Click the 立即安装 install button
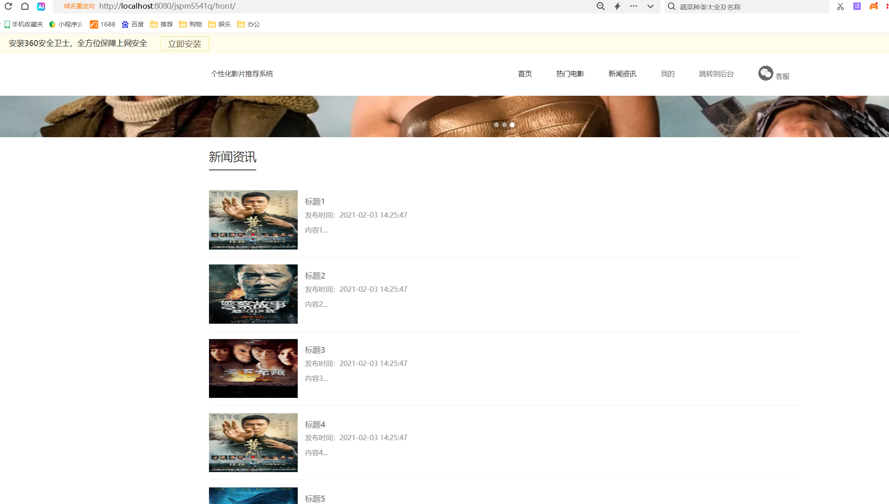The width and height of the screenshot is (889, 504). point(185,44)
